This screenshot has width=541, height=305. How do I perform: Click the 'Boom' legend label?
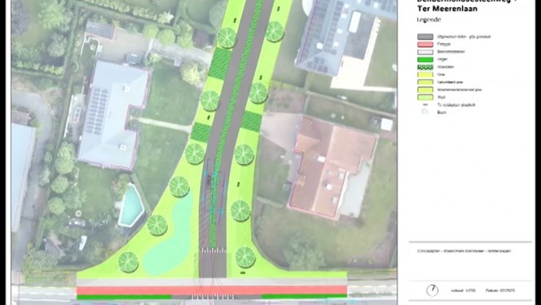click(x=442, y=113)
